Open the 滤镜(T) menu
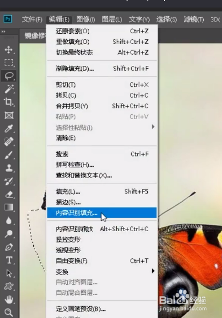The width and height of the screenshot is (222, 318). tap(194, 19)
